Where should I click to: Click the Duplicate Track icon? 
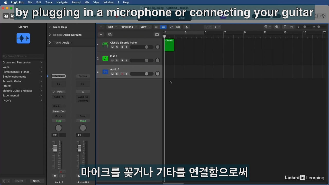coord(110,35)
